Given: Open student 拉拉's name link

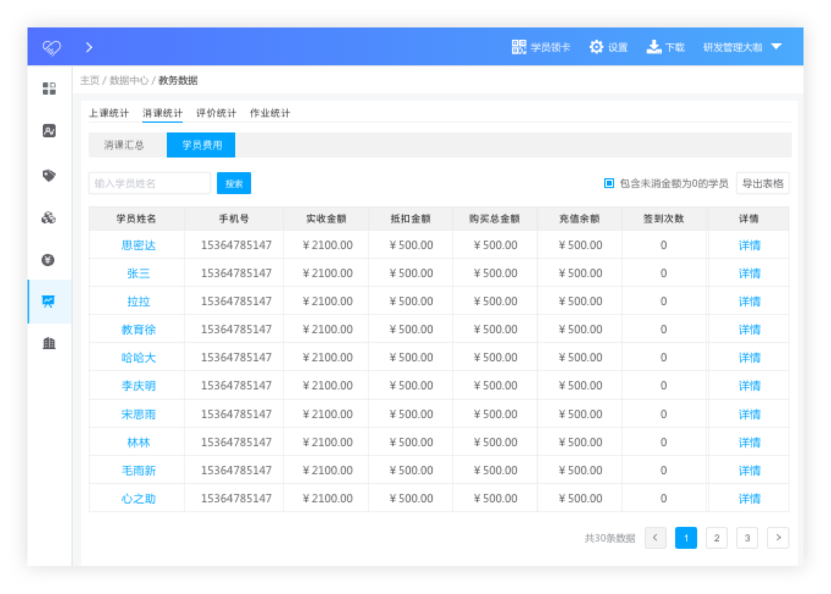Looking at the screenshot, I should 139,302.
